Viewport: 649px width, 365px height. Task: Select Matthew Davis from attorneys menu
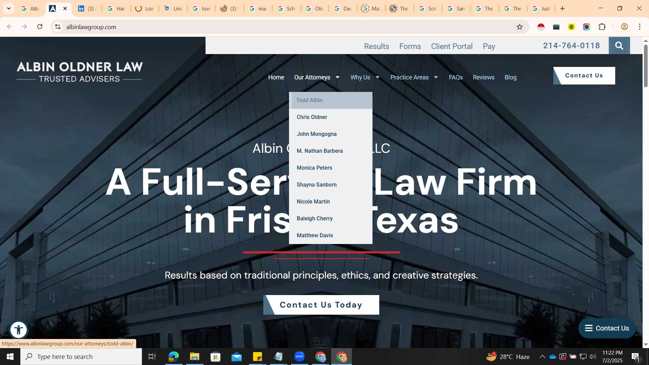click(331, 236)
